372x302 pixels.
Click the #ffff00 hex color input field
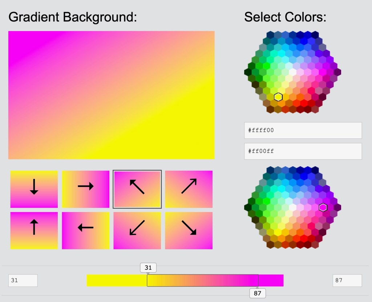tap(303, 130)
